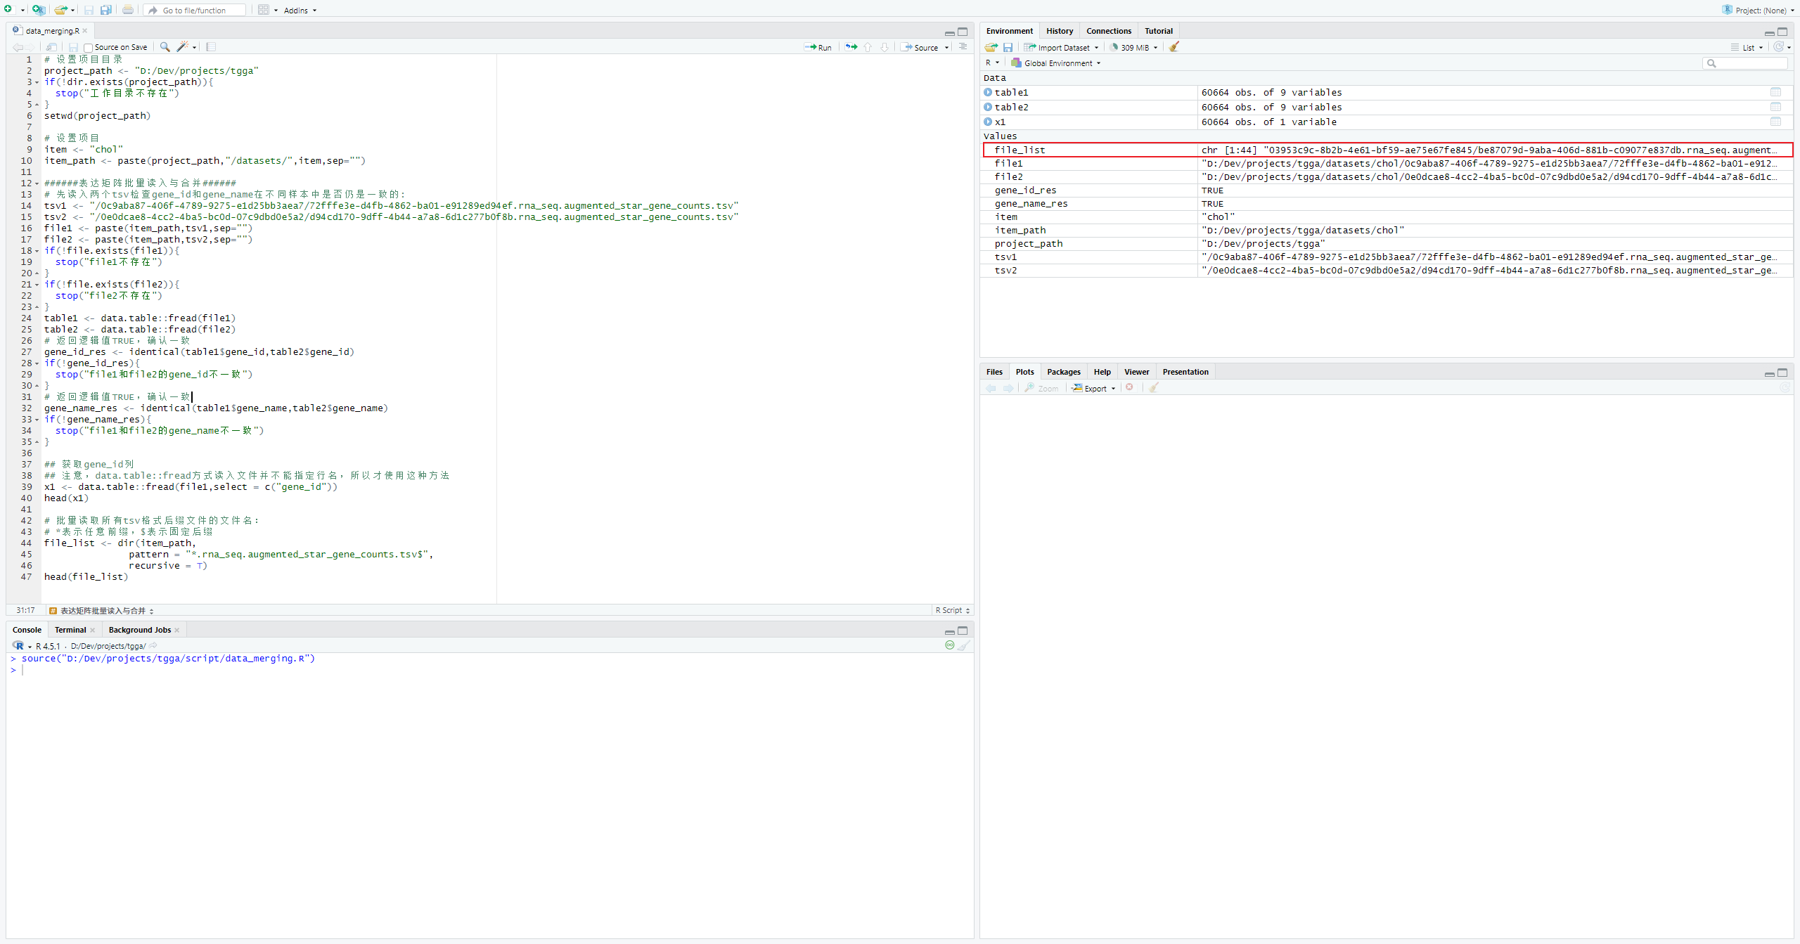The image size is (1800, 944).
Task: Collapse code section fold at line 12
Action: pos(37,183)
